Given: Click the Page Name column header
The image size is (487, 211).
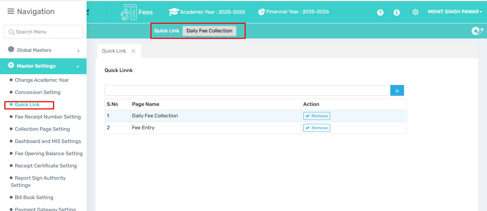Looking at the screenshot, I should (216, 104).
